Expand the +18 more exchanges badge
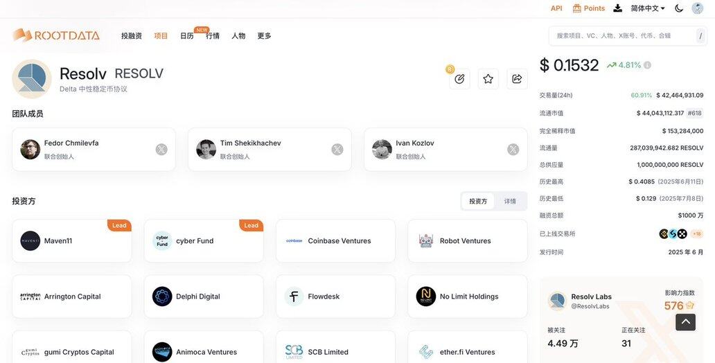This screenshot has height=363, width=715. (x=697, y=234)
